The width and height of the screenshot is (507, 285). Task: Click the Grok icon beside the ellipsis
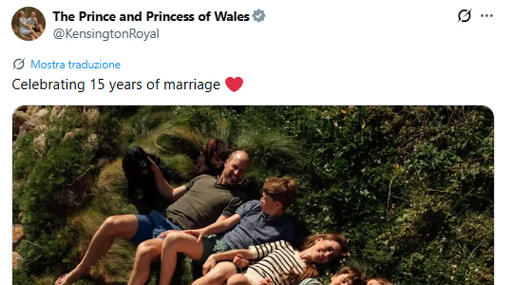pyautogui.click(x=465, y=16)
